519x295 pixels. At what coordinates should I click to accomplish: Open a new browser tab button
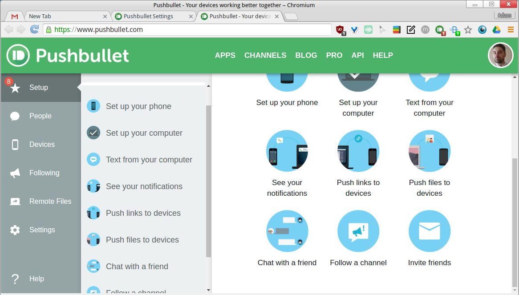tap(291, 16)
